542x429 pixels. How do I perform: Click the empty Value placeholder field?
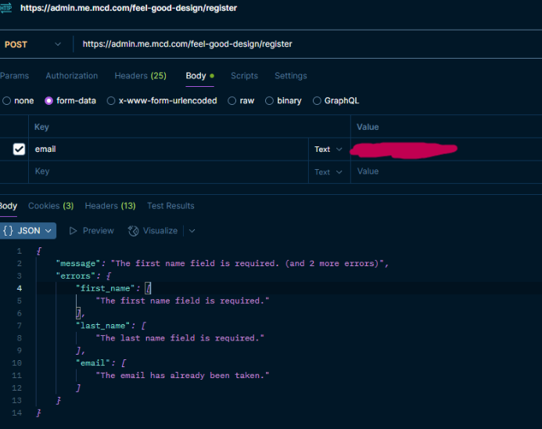tap(446, 171)
